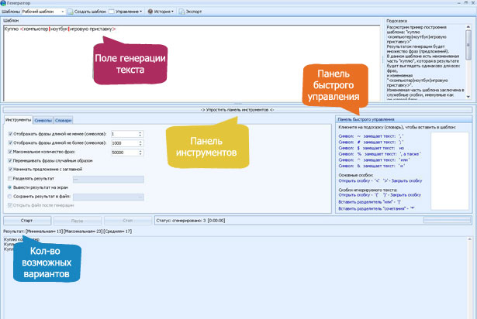Image resolution: width=477 pixels, height=319 pixels.
Task: Click Вставить разделитель "сочетания" link
Action: [377, 209]
